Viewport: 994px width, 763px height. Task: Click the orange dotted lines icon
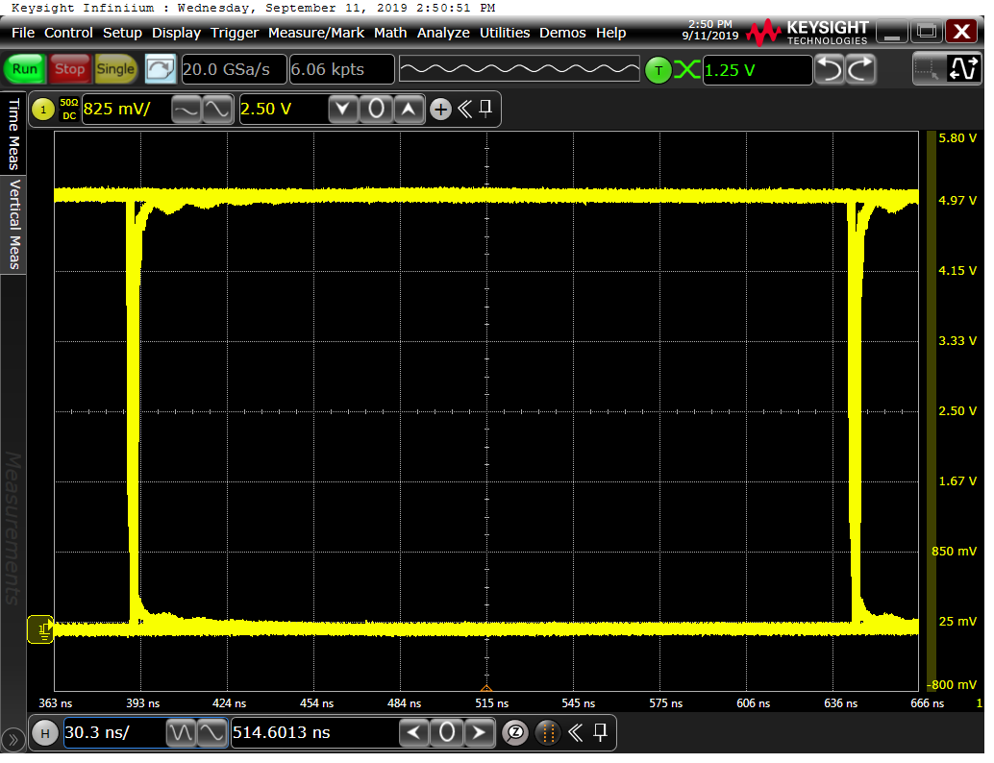tap(548, 733)
